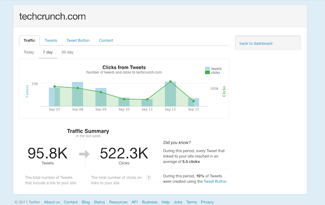Click the Did you know? heading

point(177,142)
